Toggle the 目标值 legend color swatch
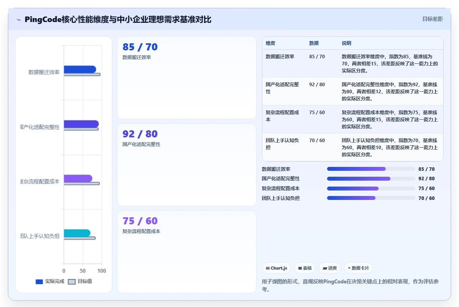This screenshot has height=307, width=459. click(x=72, y=281)
